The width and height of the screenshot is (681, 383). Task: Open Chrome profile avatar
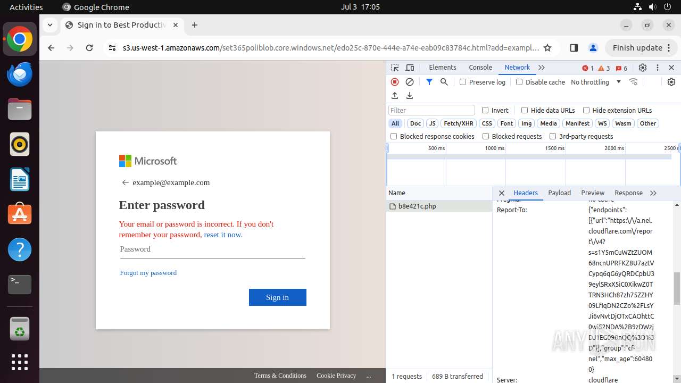[593, 48]
